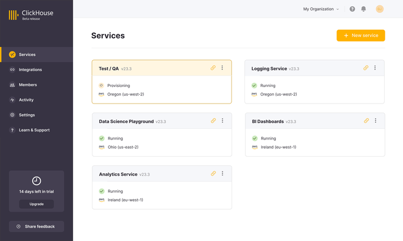Open three-dot menu for Logging Service
The width and height of the screenshot is (403, 241).
click(375, 68)
